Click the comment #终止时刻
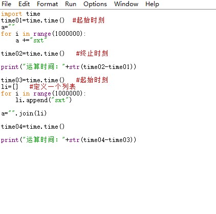 (92, 54)
